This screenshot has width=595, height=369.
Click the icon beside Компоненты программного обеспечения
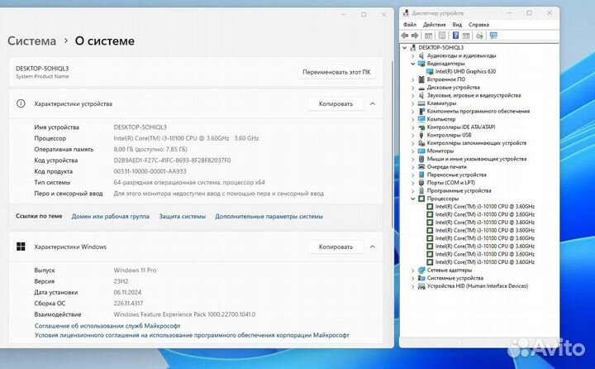click(421, 112)
